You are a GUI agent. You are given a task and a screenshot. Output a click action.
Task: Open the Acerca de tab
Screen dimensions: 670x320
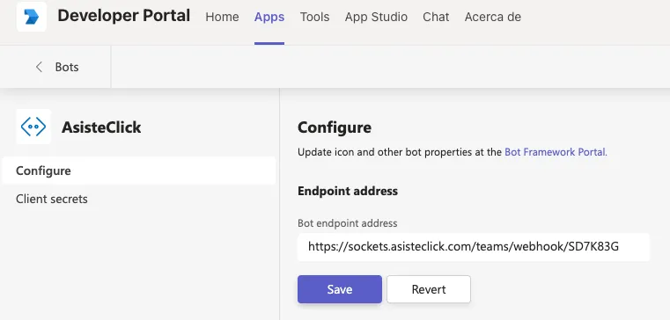[x=493, y=17]
